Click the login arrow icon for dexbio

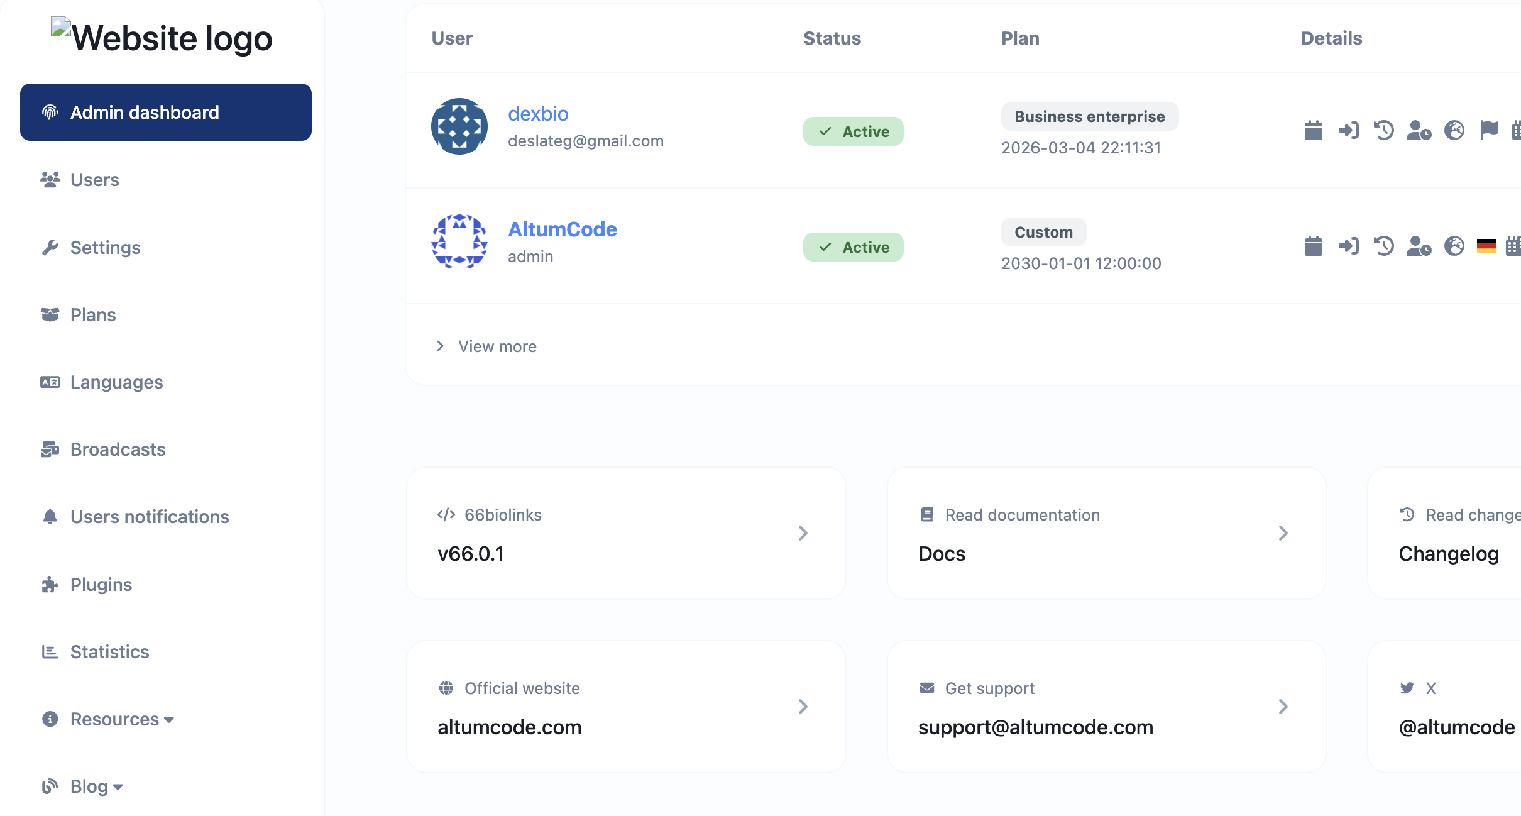1348,130
